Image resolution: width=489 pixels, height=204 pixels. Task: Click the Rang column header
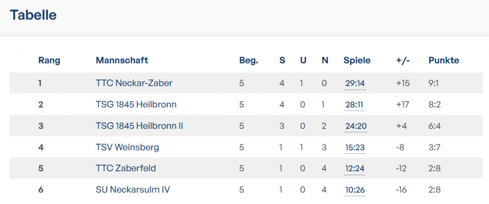(x=49, y=60)
